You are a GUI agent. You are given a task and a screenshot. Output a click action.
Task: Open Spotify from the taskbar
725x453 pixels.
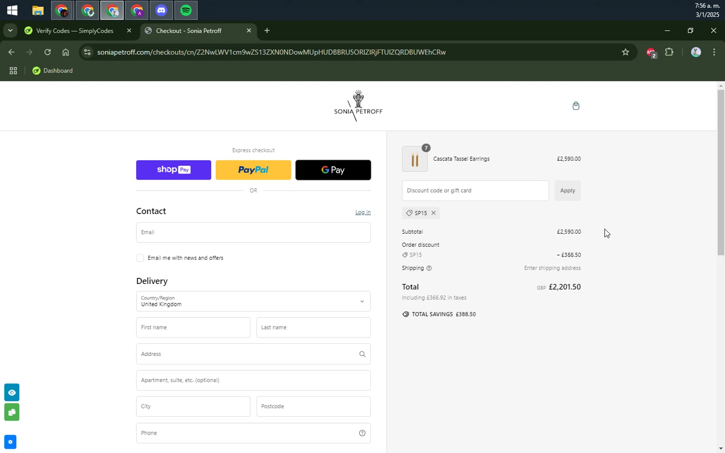(x=186, y=10)
